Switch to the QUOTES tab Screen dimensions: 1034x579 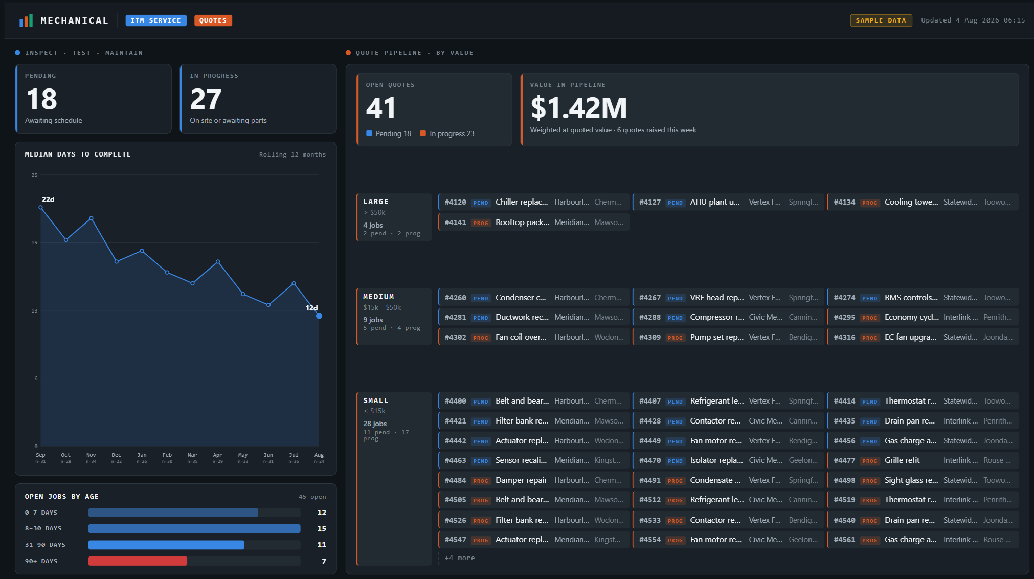point(213,20)
